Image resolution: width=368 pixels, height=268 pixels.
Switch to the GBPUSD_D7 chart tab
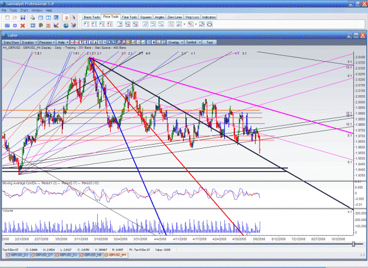(42, 255)
